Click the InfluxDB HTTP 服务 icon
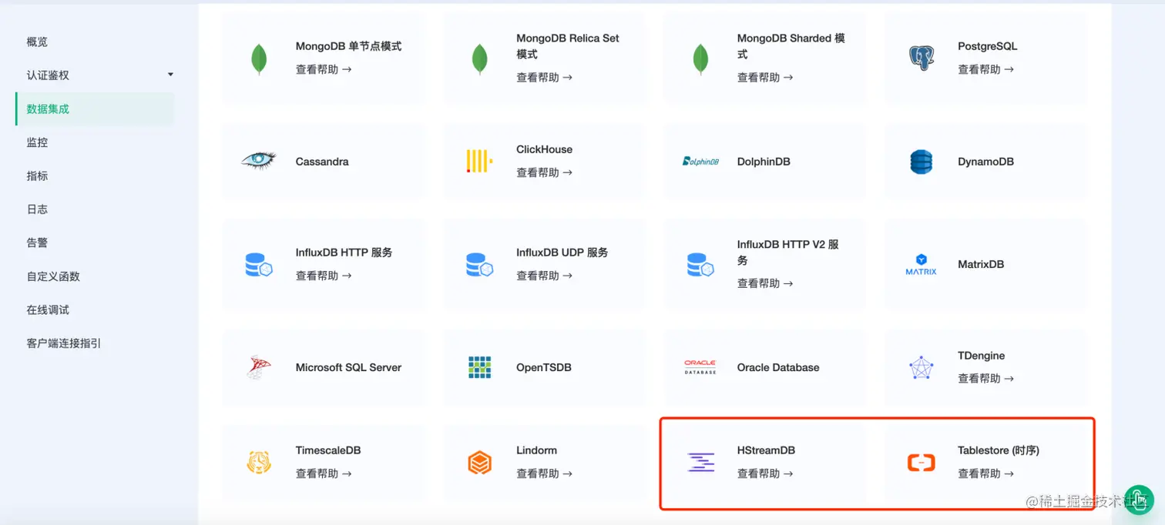The image size is (1165, 525). [x=259, y=265]
